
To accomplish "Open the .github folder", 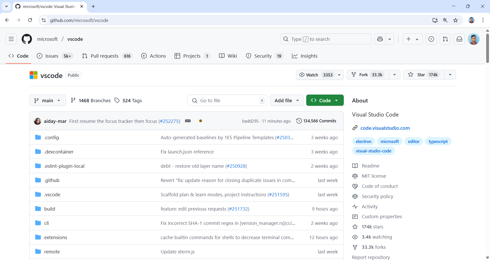I will (52, 180).
